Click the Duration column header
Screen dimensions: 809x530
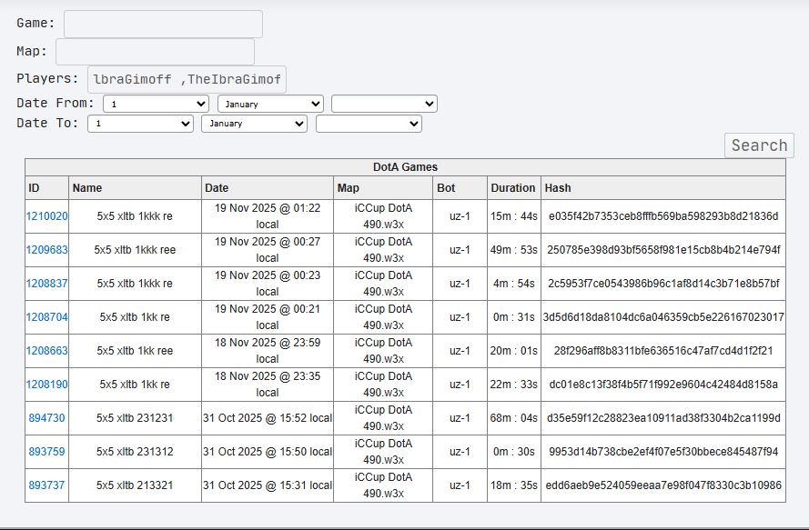pos(513,188)
